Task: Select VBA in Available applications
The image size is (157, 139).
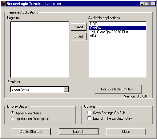Action: [x=118, y=36]
